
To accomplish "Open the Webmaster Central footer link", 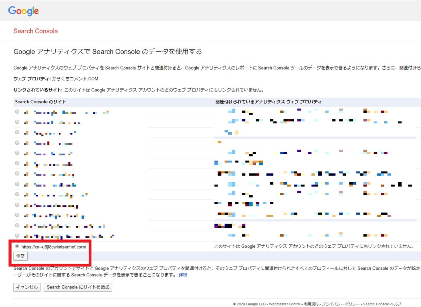I will tap(285, 304).
